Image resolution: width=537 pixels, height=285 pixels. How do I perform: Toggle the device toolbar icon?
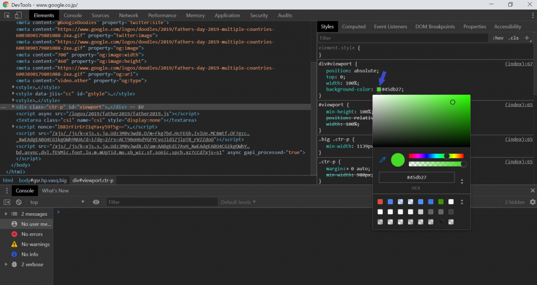click(x=18, y=15)
